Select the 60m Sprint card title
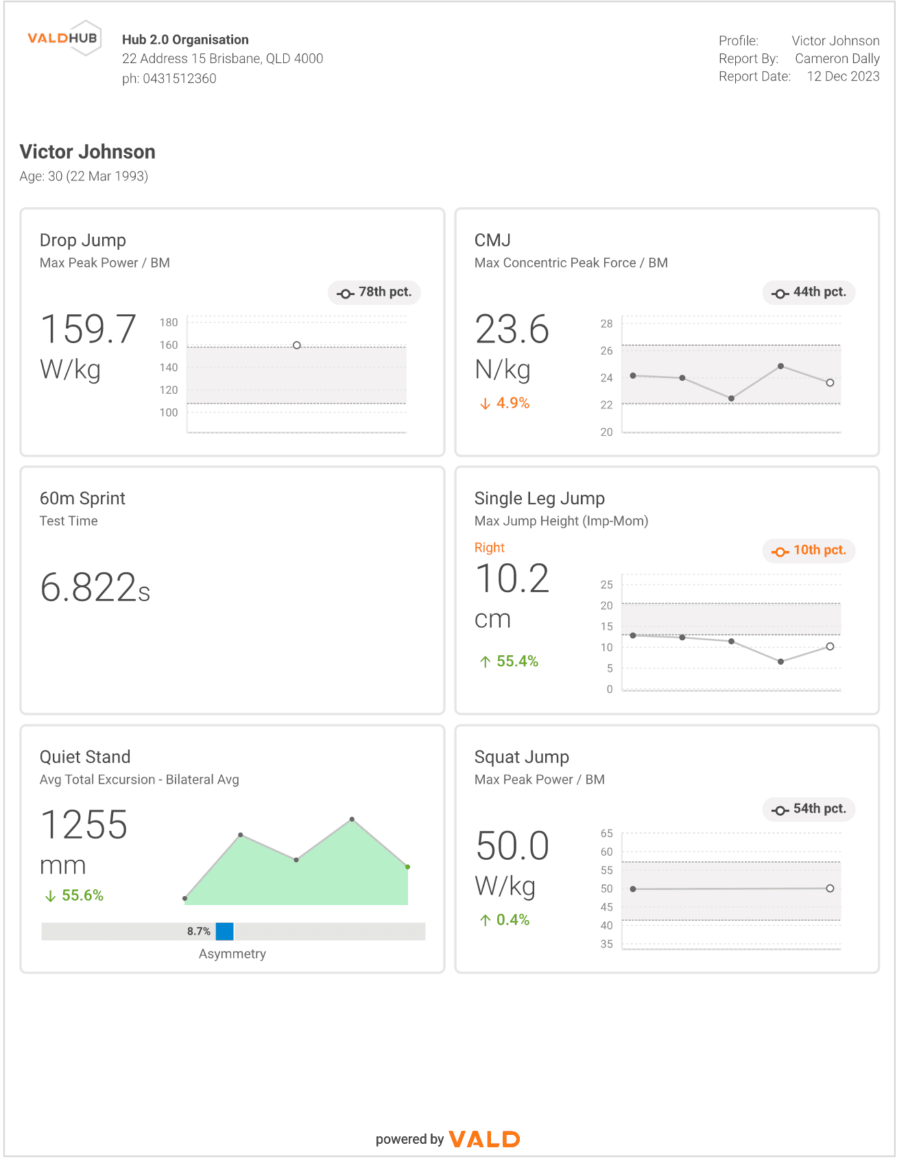The image size is (897, 1161). coord(82,499)
